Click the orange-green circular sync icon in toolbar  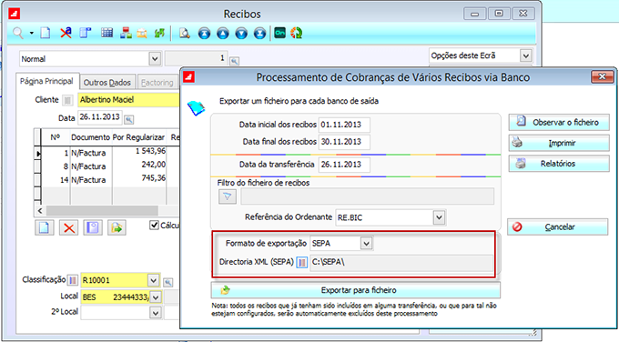pos(297,33)
